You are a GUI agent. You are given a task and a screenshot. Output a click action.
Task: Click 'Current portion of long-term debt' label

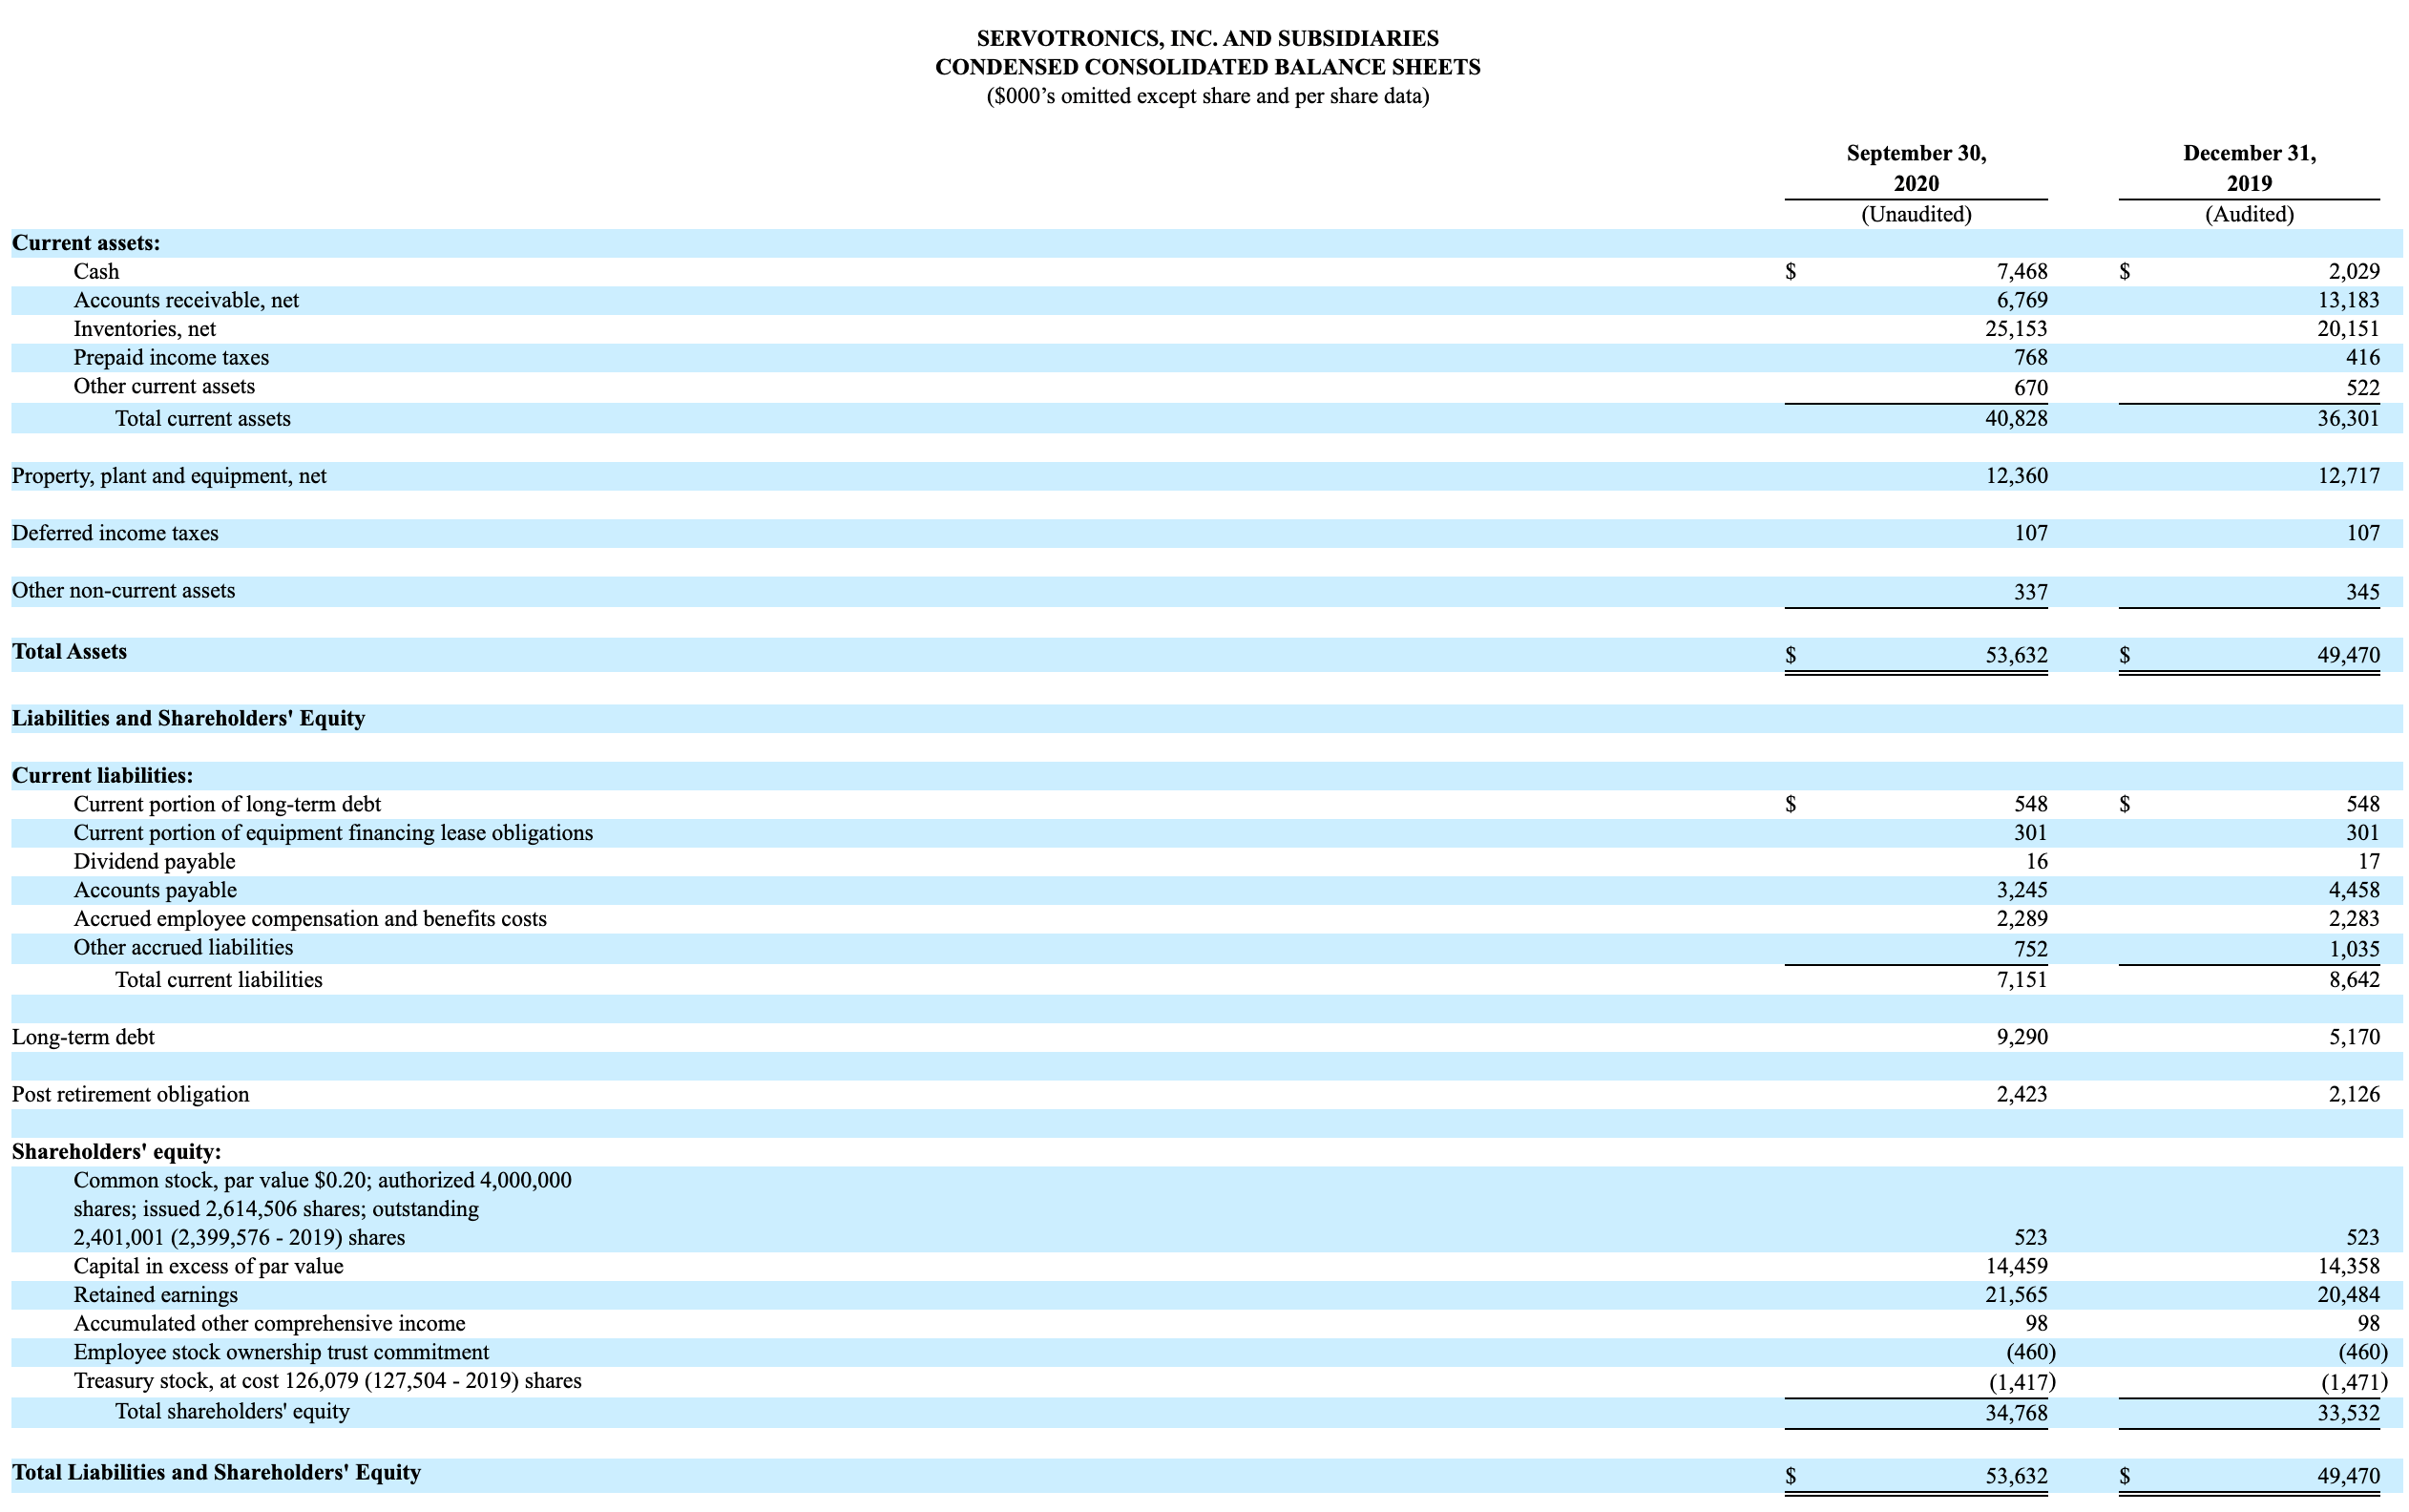pyautogui.click(x=227, y=805)
